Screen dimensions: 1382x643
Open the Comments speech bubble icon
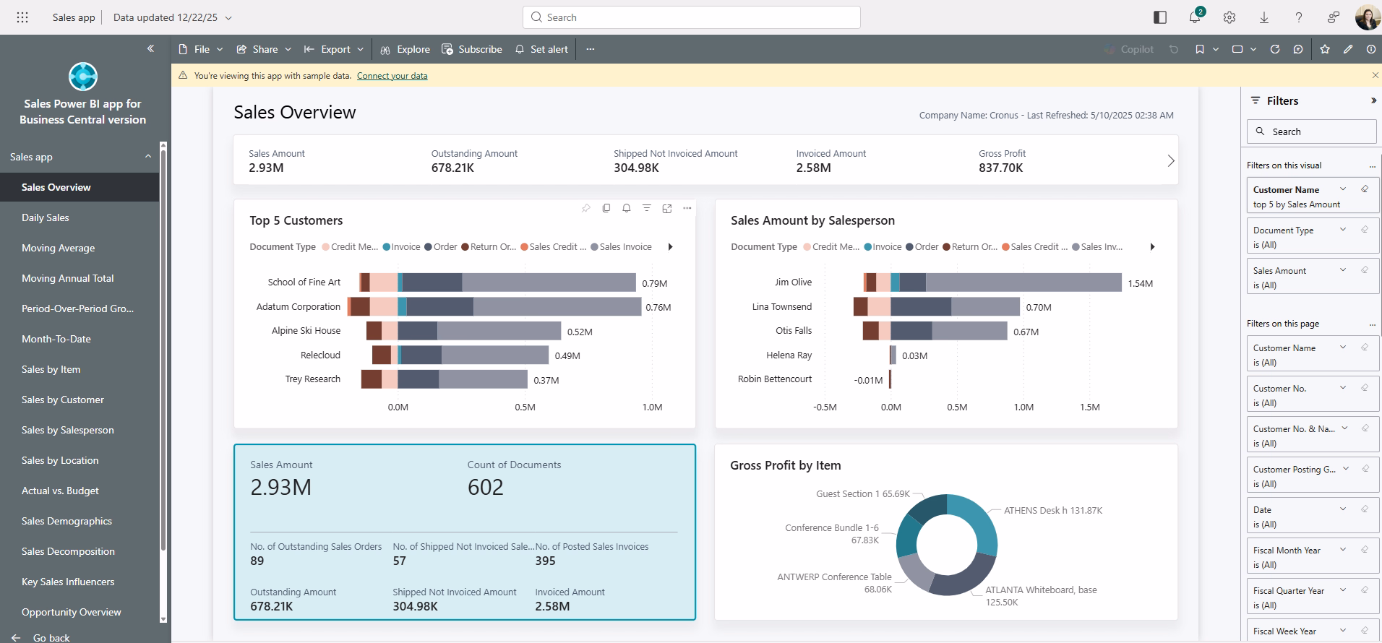(1298, 49)
